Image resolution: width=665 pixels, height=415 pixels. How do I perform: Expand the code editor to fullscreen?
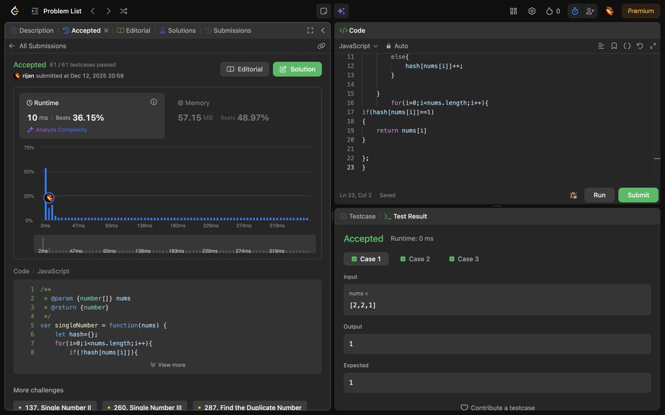pos(653,46)
